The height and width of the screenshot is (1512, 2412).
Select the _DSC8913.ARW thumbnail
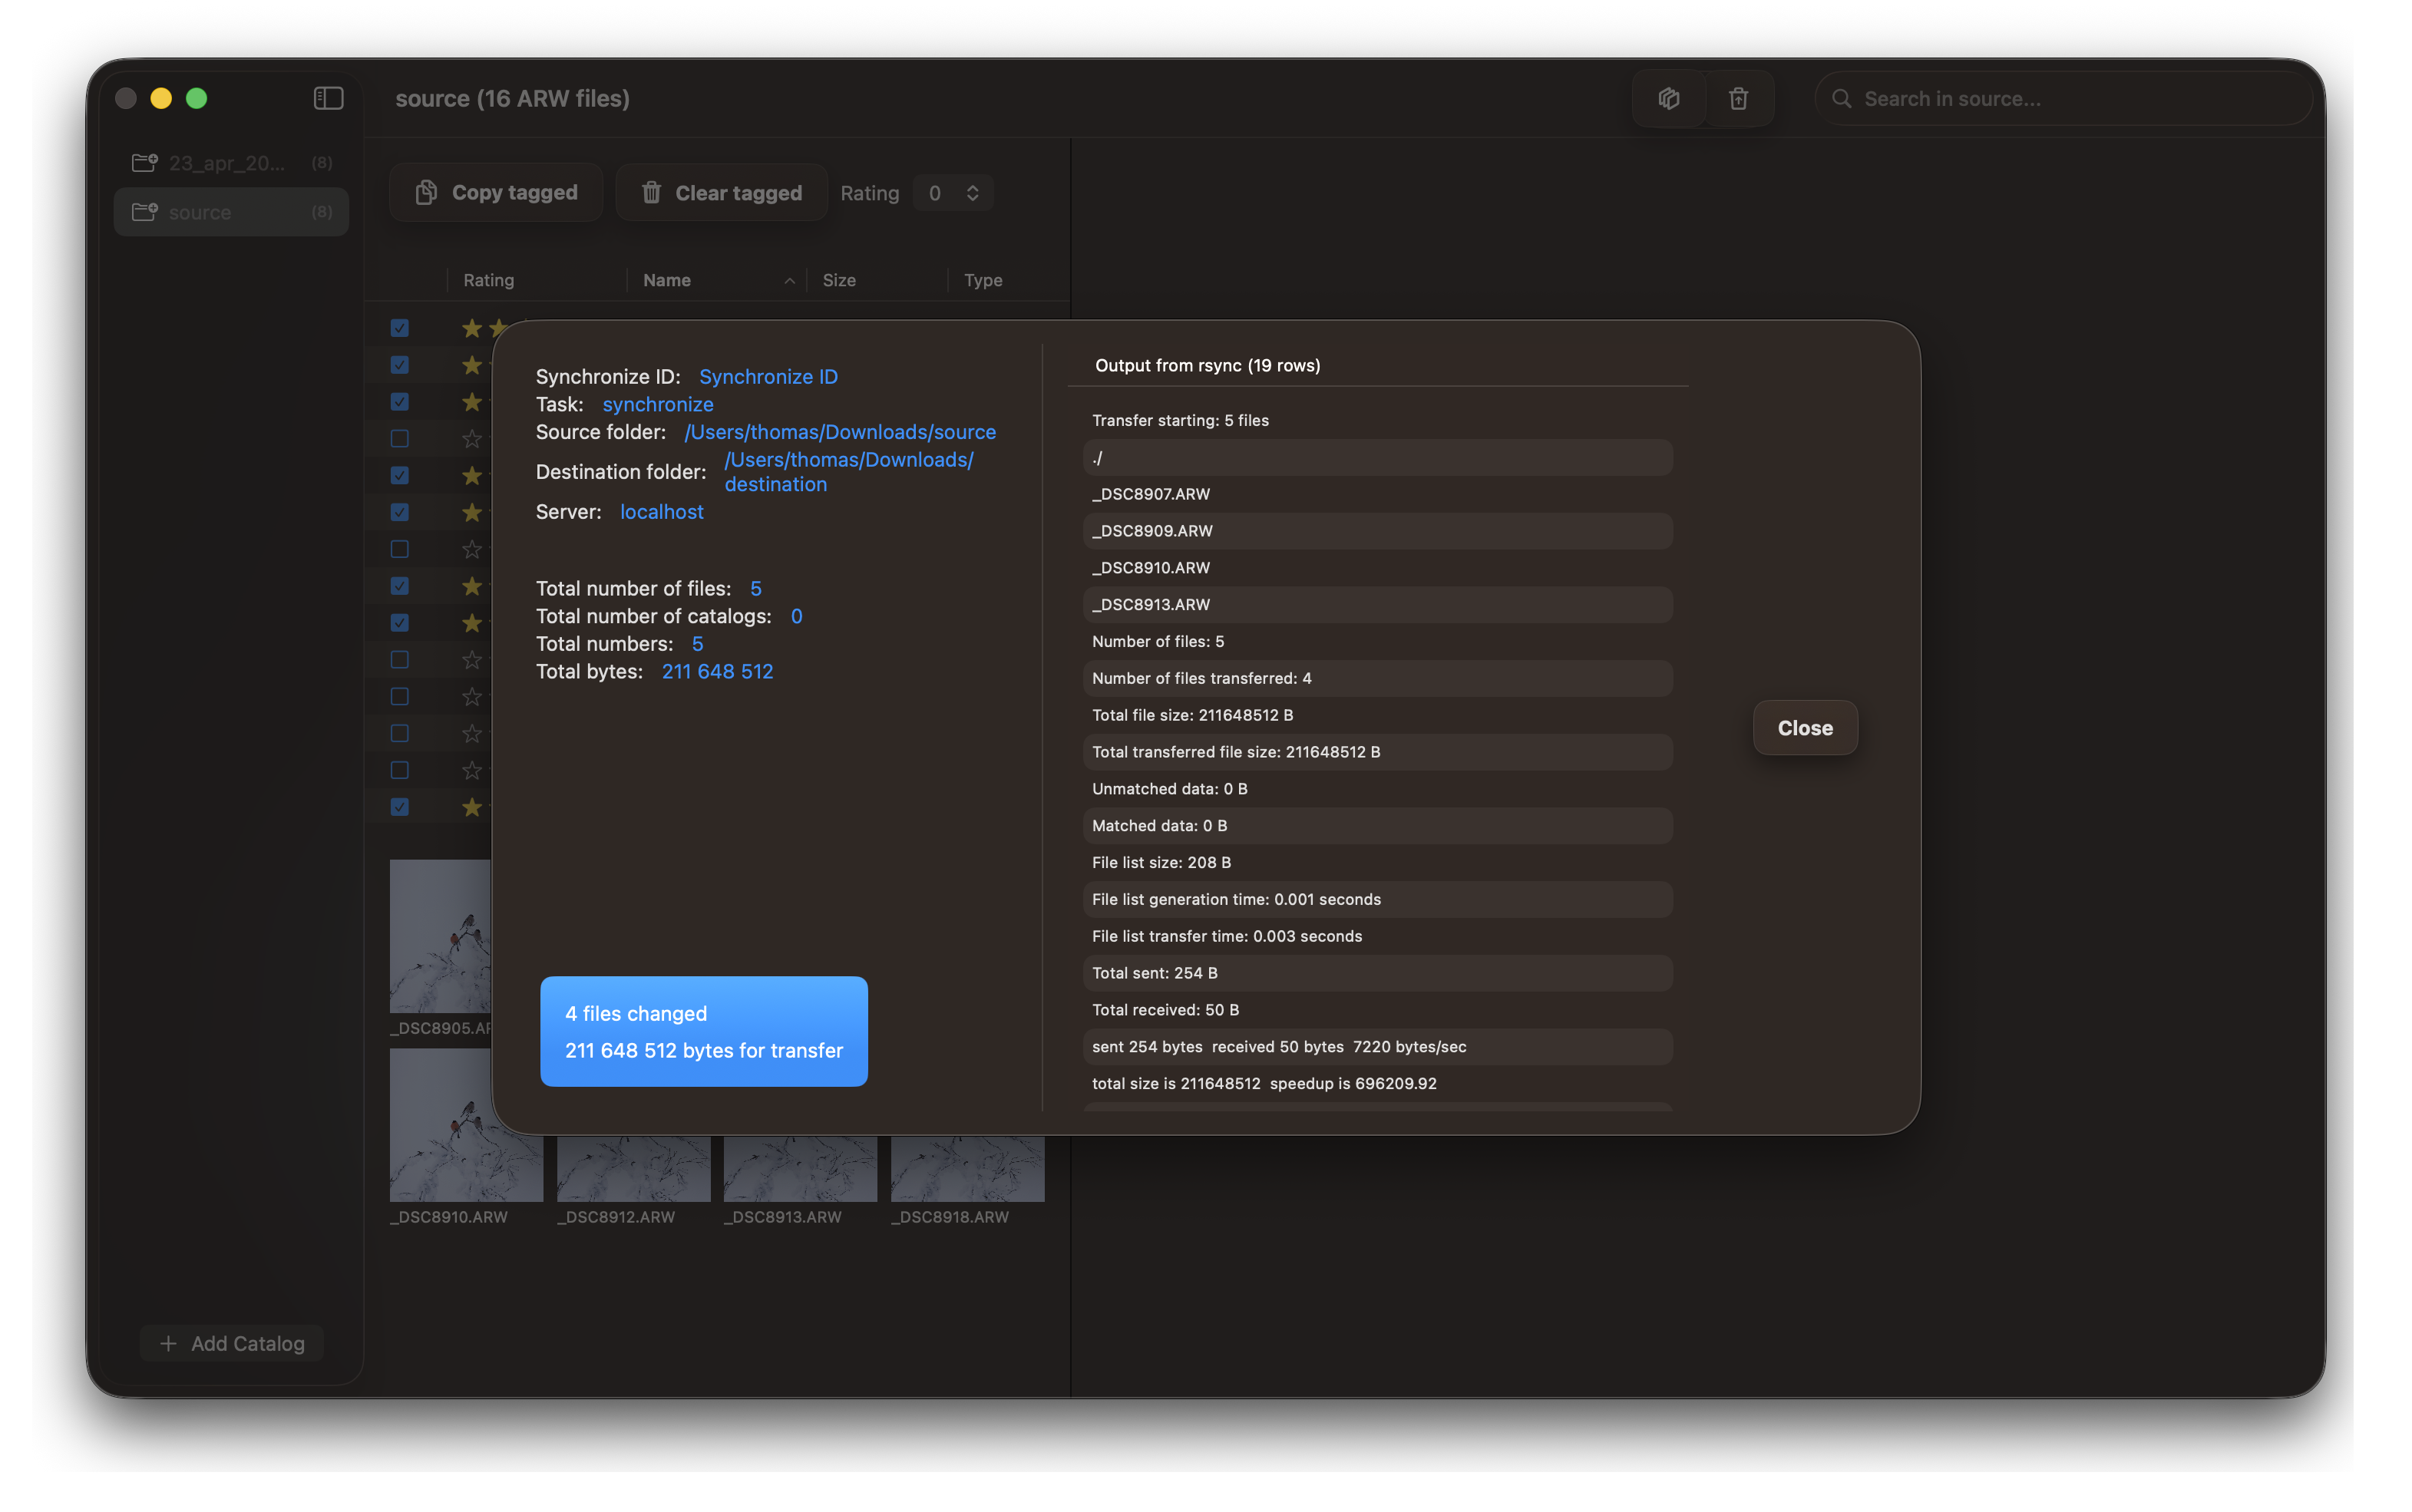pyautogui.click(x=800, y=1168)
